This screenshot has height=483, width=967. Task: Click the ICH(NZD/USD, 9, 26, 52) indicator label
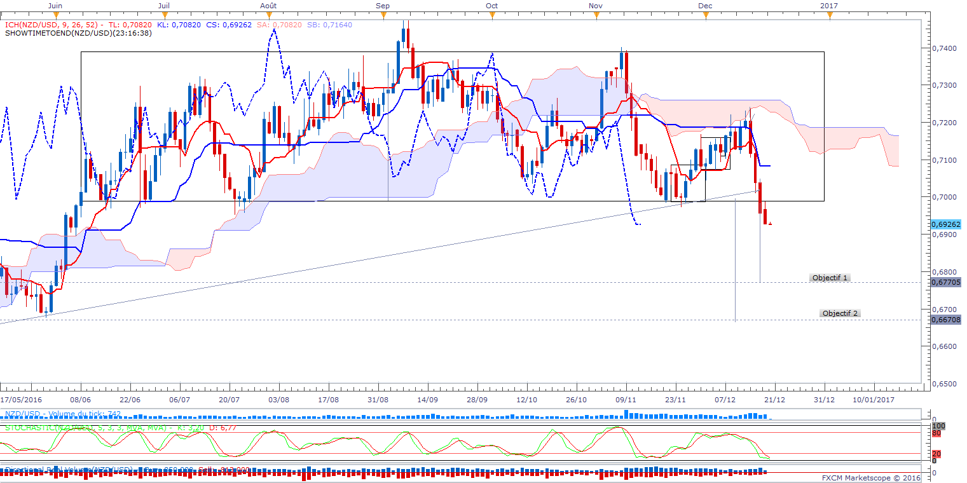coord(54,25)
